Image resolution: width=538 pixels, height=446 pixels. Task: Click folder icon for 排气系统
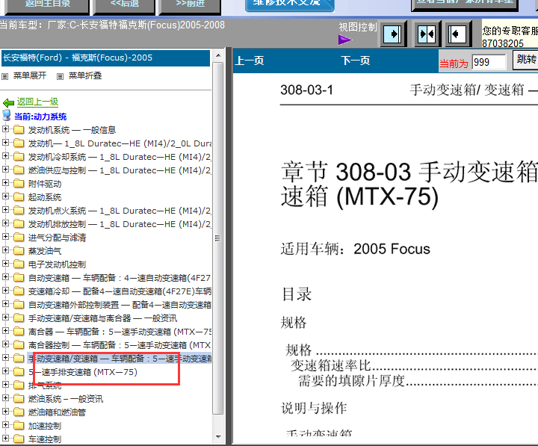point(19,385)
